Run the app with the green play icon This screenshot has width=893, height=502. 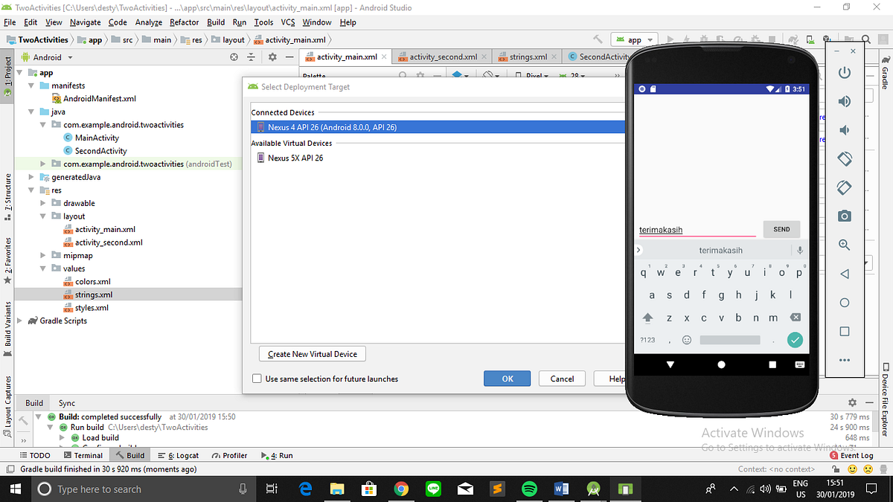coord(669,39)
